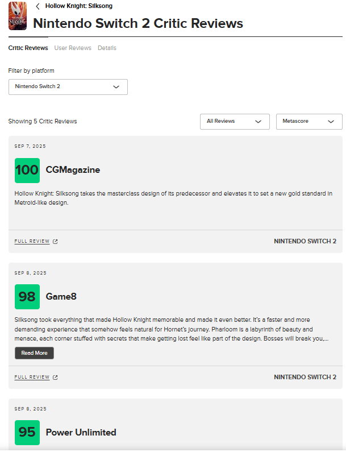Click the green 100 score badge
This screenshot has width=346, height=452.
27,170
